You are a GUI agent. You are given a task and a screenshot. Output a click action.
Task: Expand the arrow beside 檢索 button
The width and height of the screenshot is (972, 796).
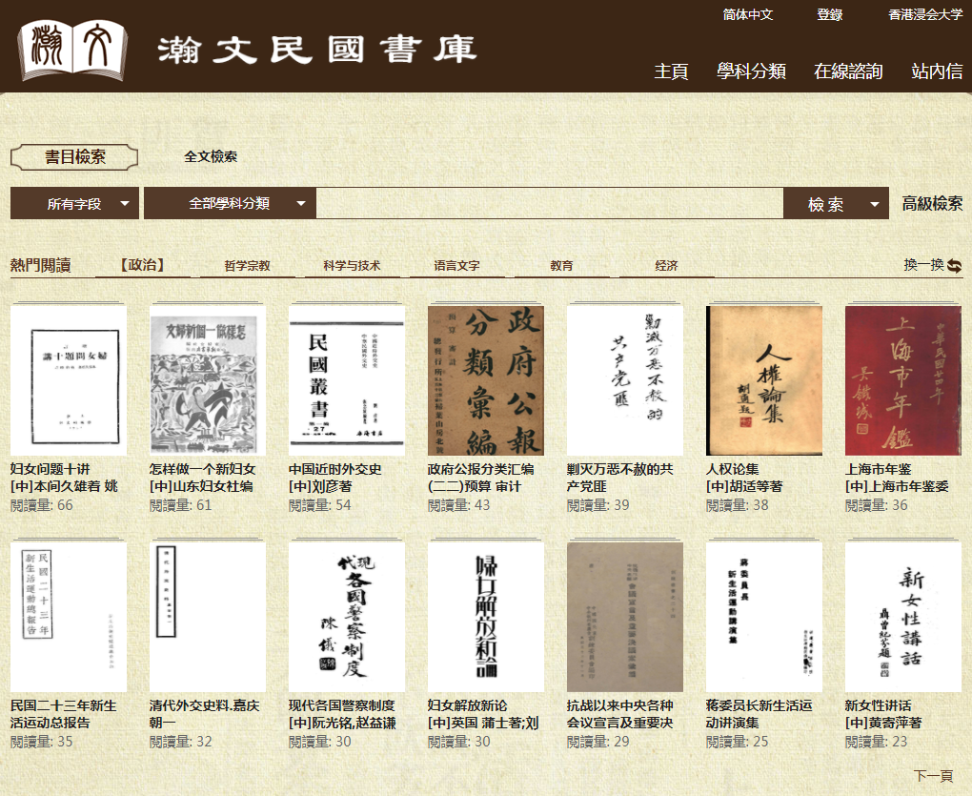pos(874,204)
